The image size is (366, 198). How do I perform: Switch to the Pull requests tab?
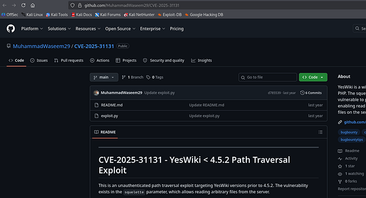pyautogui.click(x=68, y=61)
